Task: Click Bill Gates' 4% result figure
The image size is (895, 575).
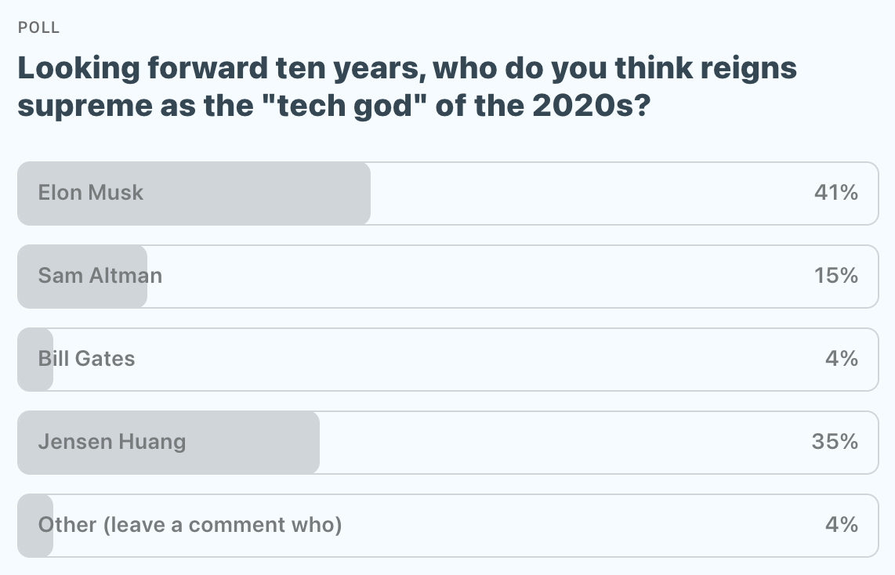Action: 842,359
